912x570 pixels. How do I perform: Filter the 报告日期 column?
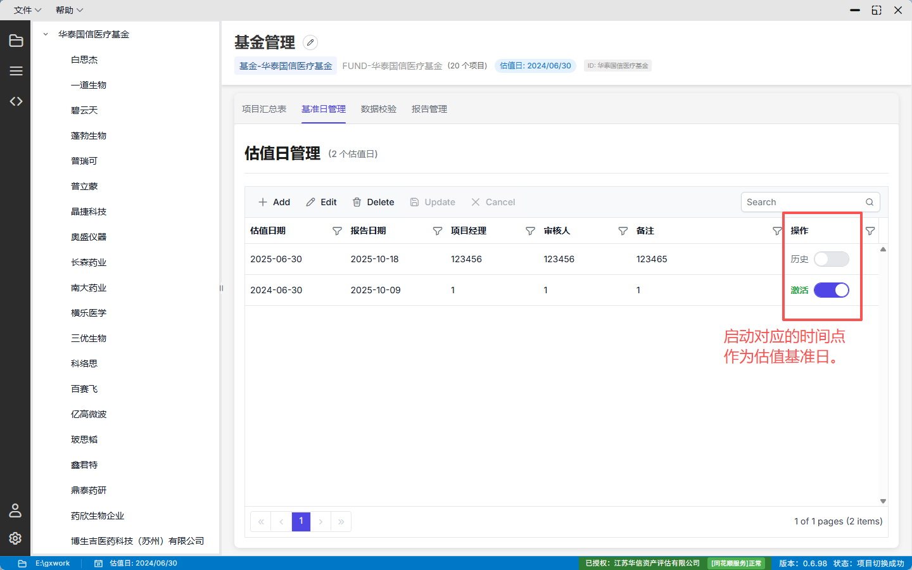pyautogui.click(x=437, y=231)
